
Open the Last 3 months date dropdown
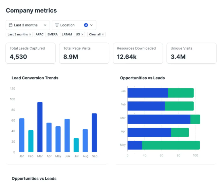point(28,25)
